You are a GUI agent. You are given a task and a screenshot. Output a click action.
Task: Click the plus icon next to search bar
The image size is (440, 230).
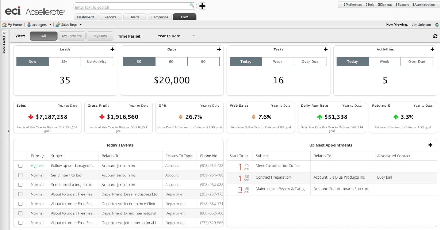[x=202, y=6]
